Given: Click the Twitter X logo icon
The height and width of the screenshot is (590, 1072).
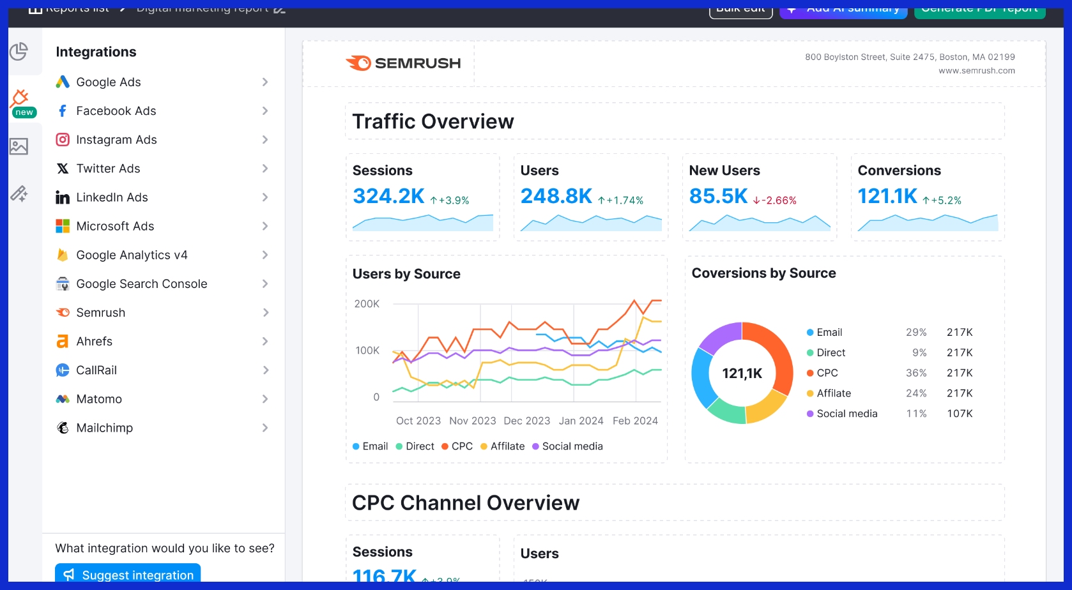Looking at the screenshot, I should point(63,169).
